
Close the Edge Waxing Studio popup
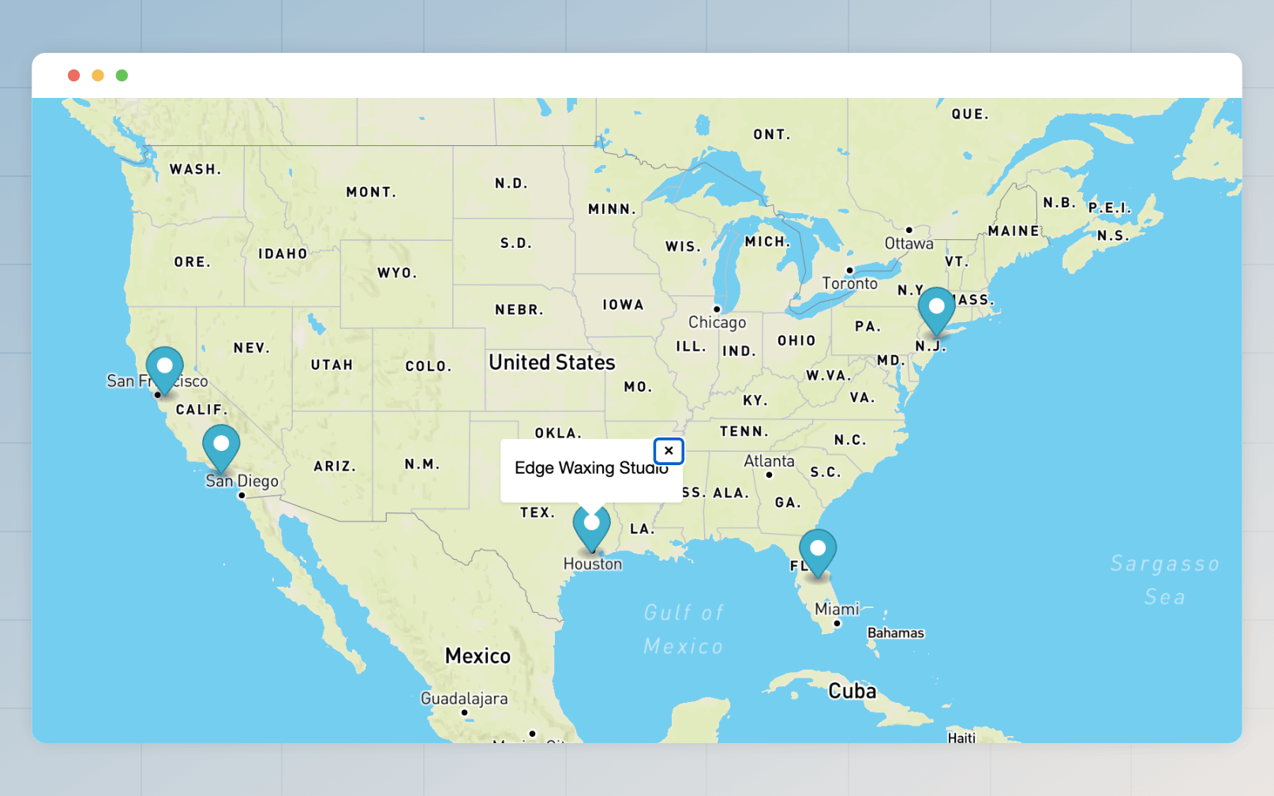tap(669, 451)
